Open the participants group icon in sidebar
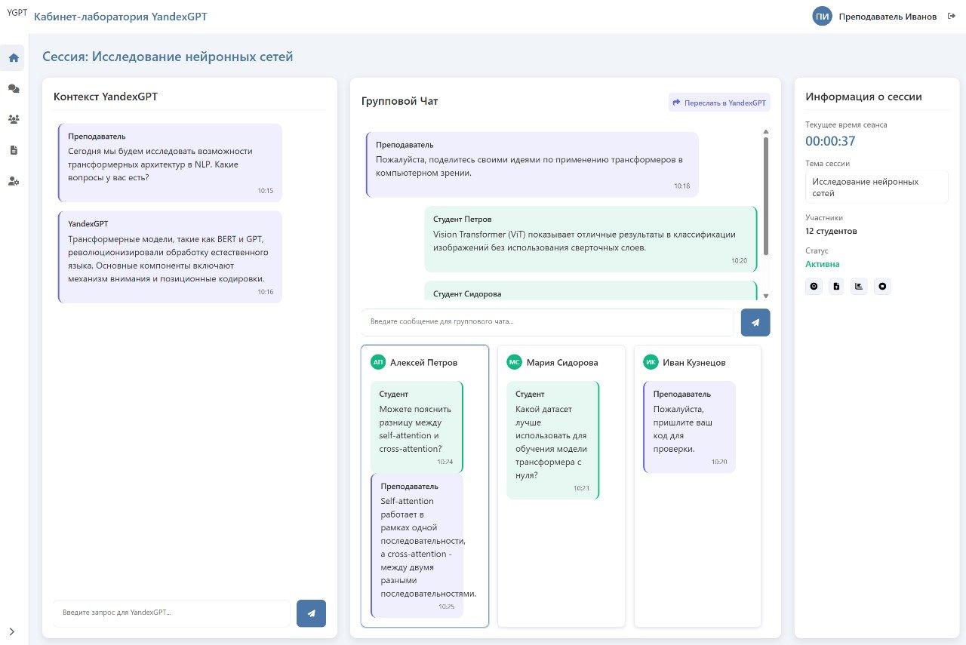 pos(14,119)
